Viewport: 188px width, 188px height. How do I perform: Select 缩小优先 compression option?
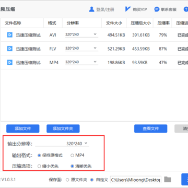click(x=48, y=166)
